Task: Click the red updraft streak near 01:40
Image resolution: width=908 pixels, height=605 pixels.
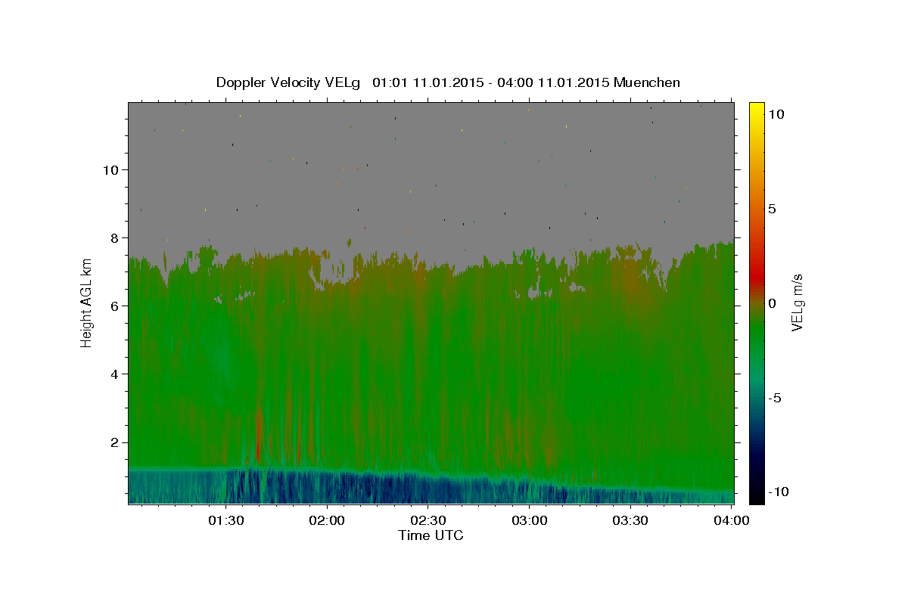Action: [259, 435]
